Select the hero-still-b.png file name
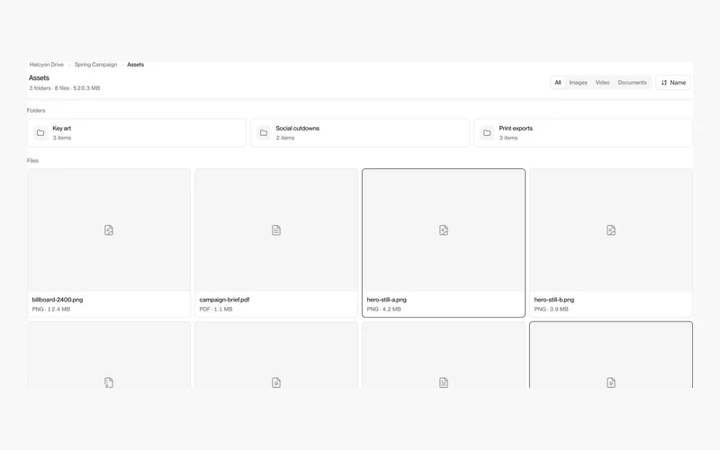The image size is (720, 450). 554,300
